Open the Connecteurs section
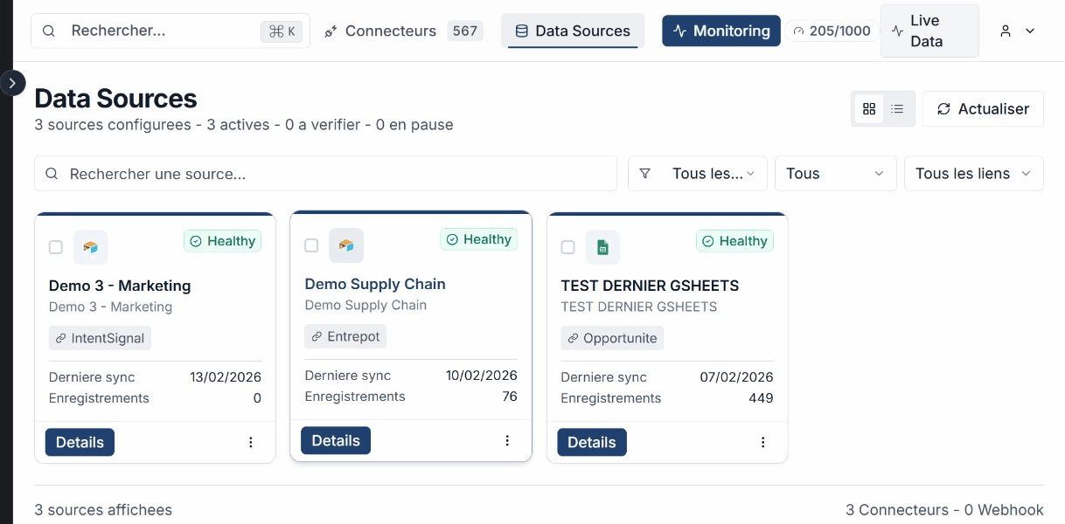The width and height of the screenshot is (1065, 524). [x=390, y=31]
